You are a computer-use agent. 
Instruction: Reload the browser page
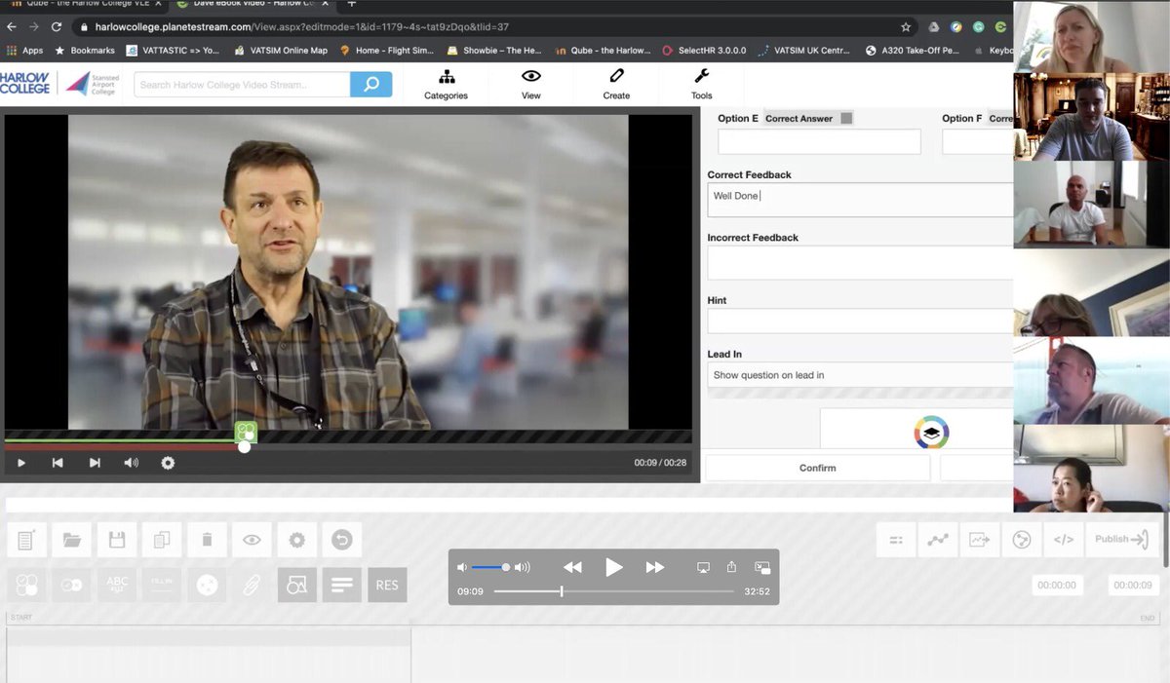click(56, 27)
